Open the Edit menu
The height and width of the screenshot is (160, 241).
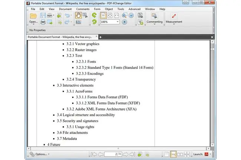pos(42,9)
